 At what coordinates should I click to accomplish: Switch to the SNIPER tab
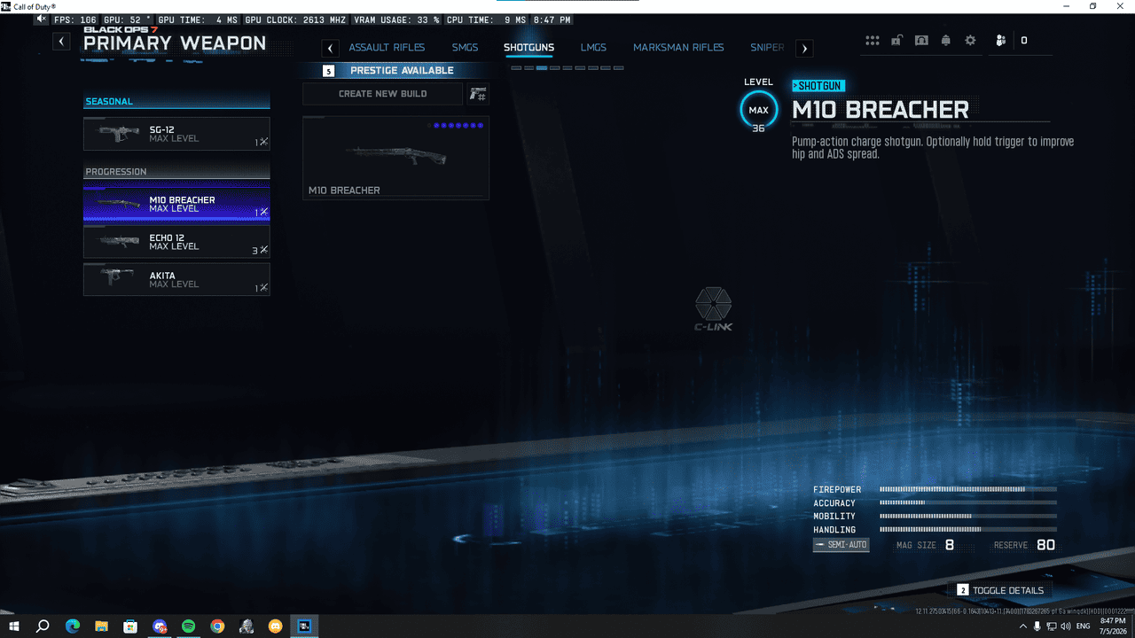[767, 48]
